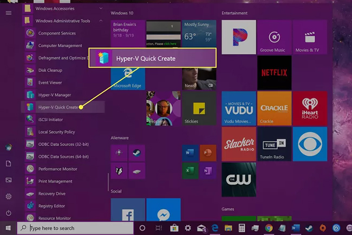Screen dimensions: 352x235
Task: Open the Weather tile showing Mostly Sunny
Action: pyautogui.click(x=199, y=37)
